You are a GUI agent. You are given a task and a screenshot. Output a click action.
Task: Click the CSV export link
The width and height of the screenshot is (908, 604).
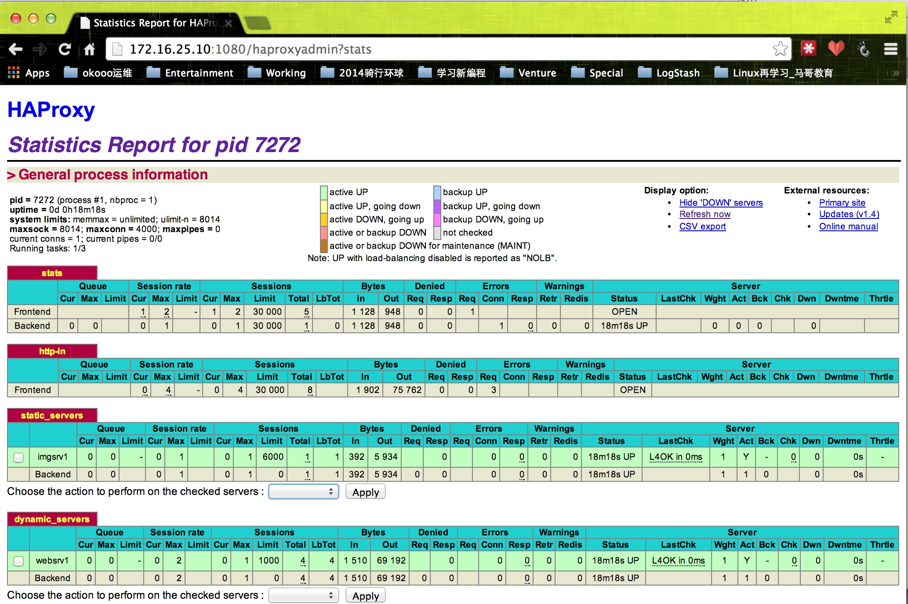[x=702, y=226]
